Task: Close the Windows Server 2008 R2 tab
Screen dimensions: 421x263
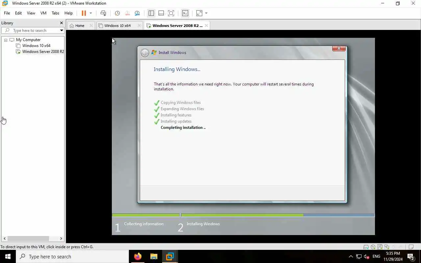Action: (x=206, y=26)
